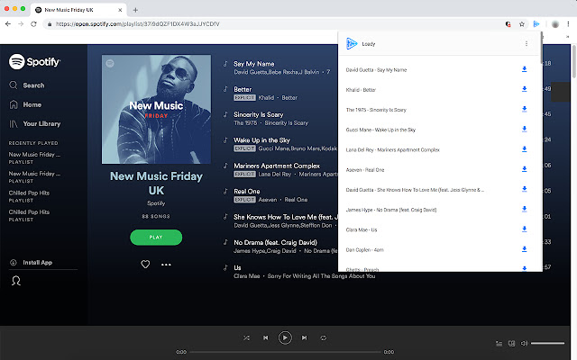Select the Real One track title
Image resolution: width=577 pixels, height=360 pixels.
246,191
